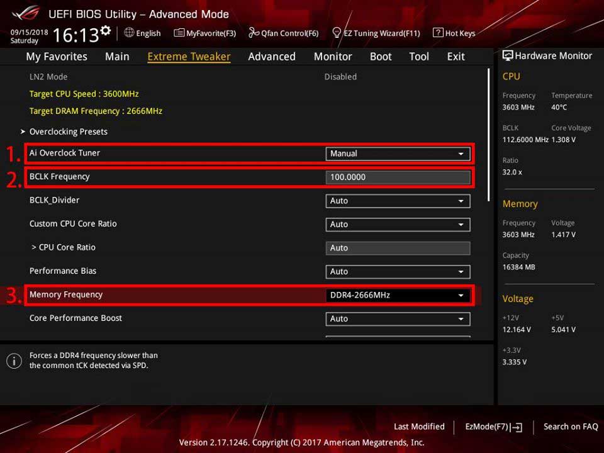Viewport: 604px width, 453px height.
Task: Click the CPU Core Ratio Auto field
Action: pyautogui.click(x=398, y=248)
